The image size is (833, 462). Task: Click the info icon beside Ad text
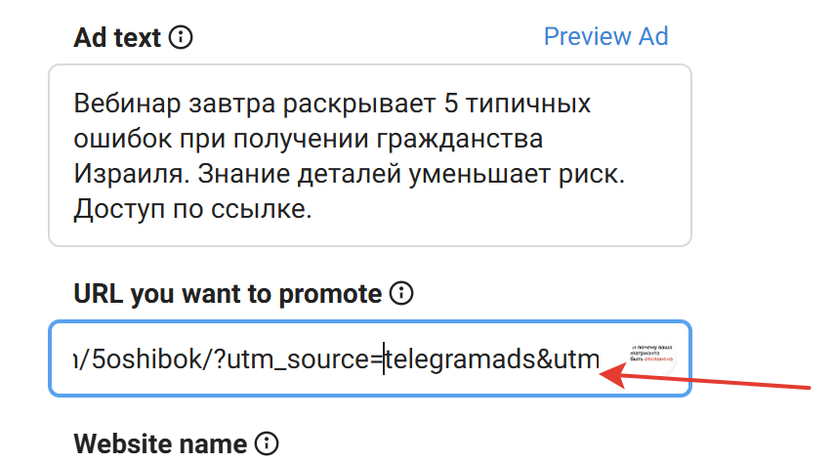coord(181,38)
